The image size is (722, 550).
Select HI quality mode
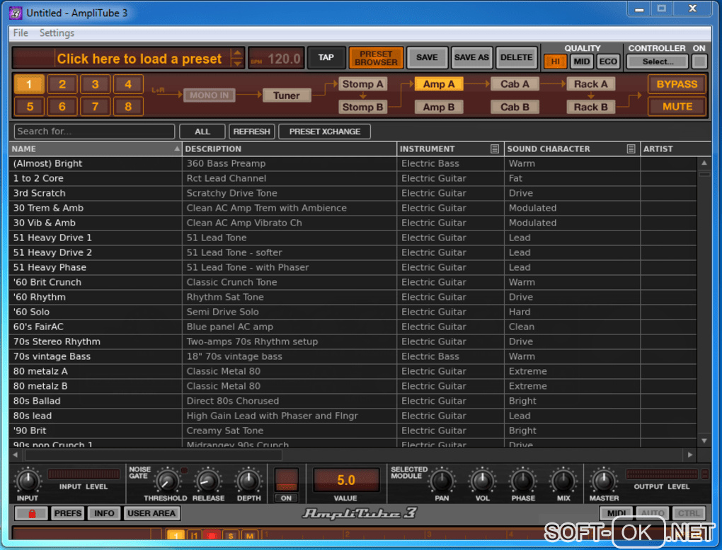[556, 62]
